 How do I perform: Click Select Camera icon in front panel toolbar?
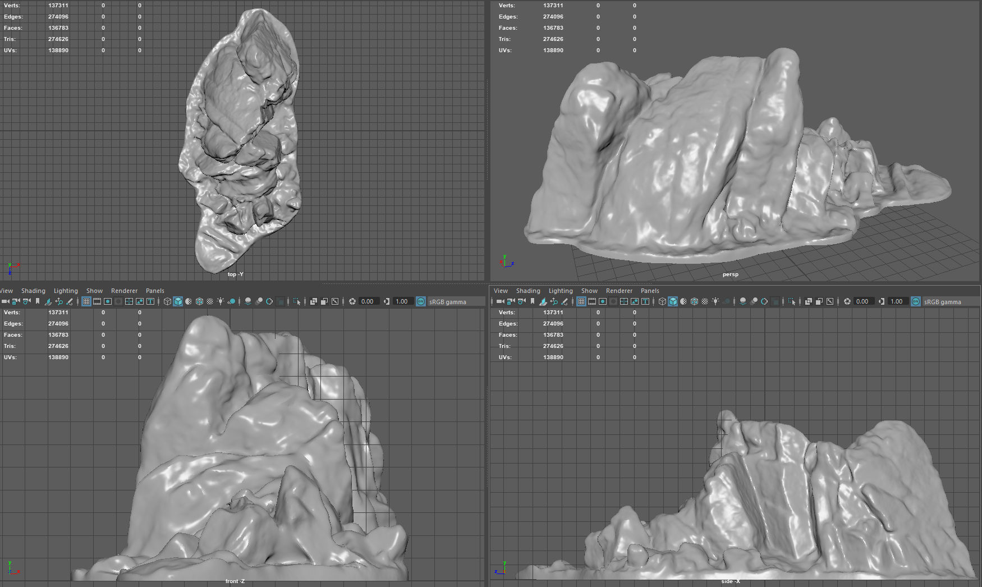tap(6, 301)
